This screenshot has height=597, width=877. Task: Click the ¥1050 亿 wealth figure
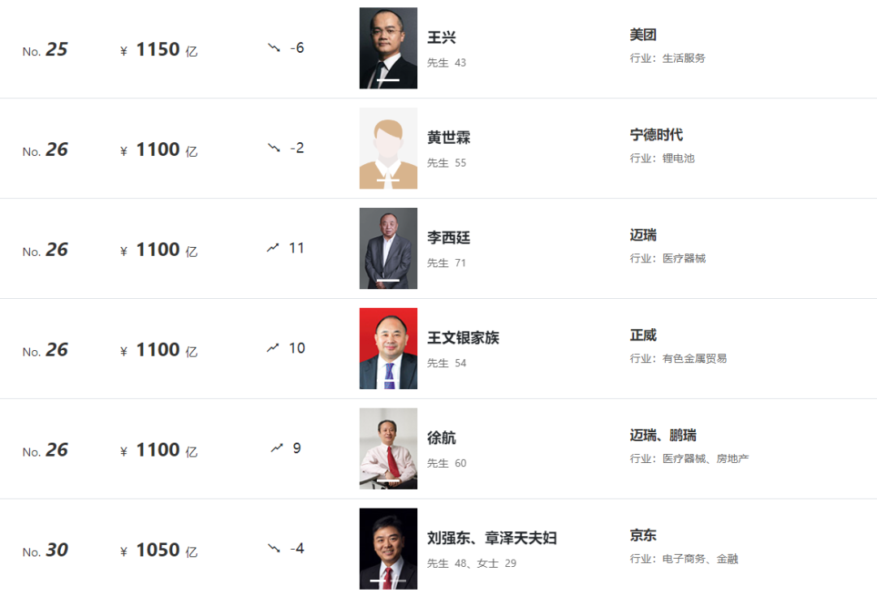(159, 551)
